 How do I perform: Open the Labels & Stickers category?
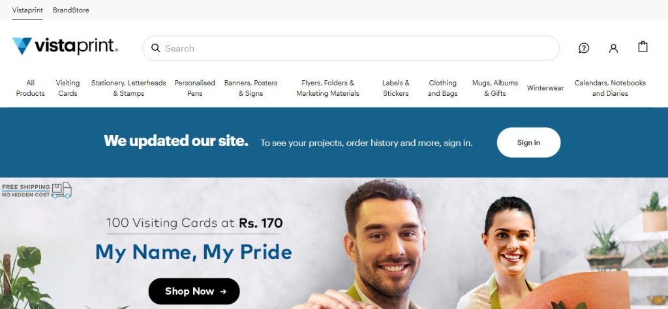[x=395, y=88]
